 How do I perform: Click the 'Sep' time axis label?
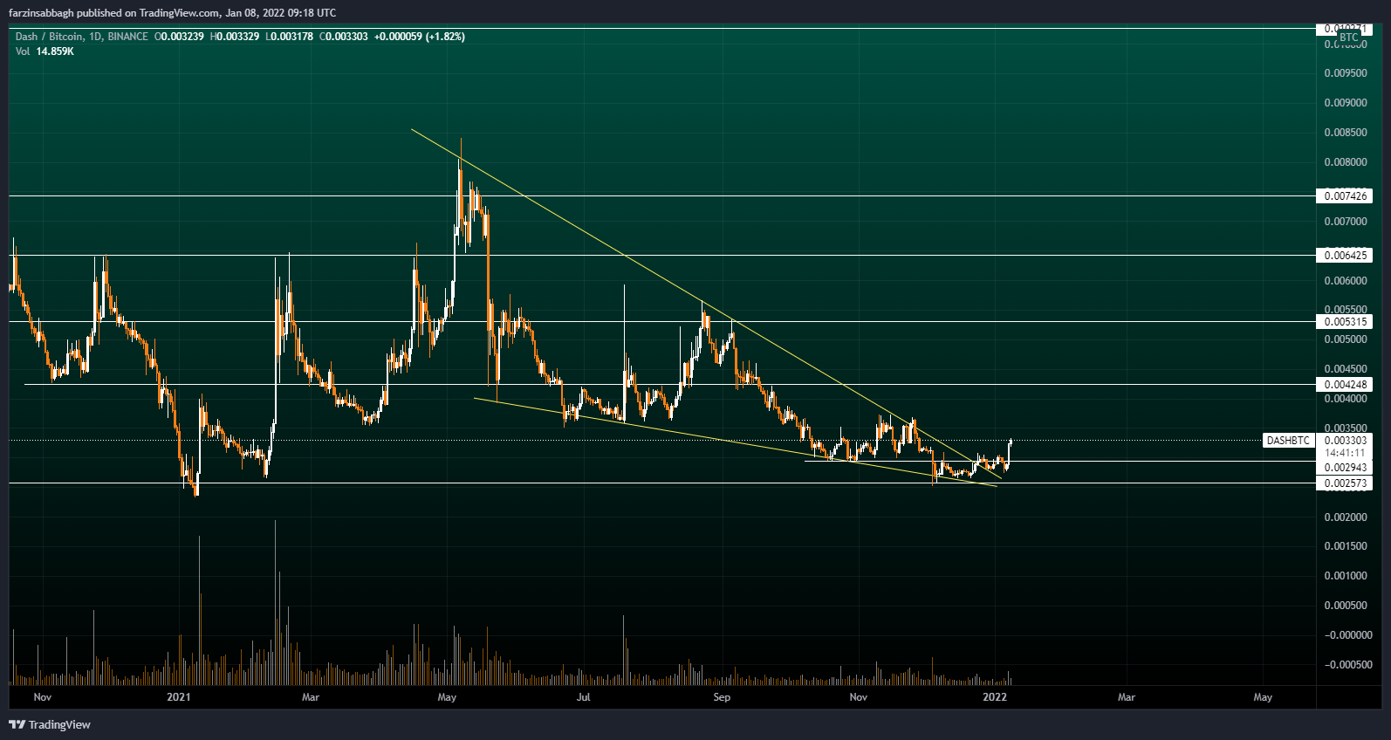[722, 697]
